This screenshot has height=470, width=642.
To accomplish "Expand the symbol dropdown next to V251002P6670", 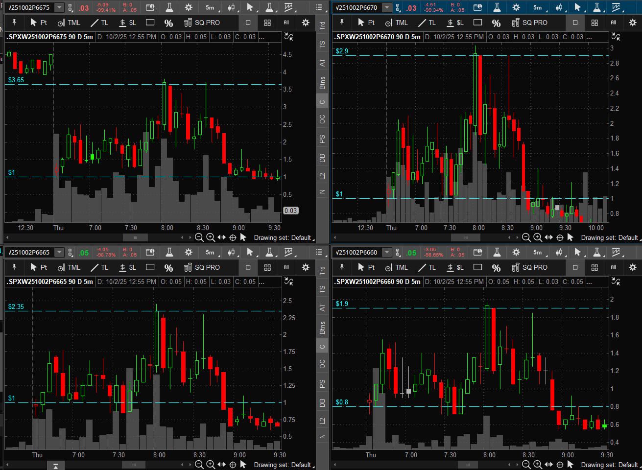I will point(387,7).
